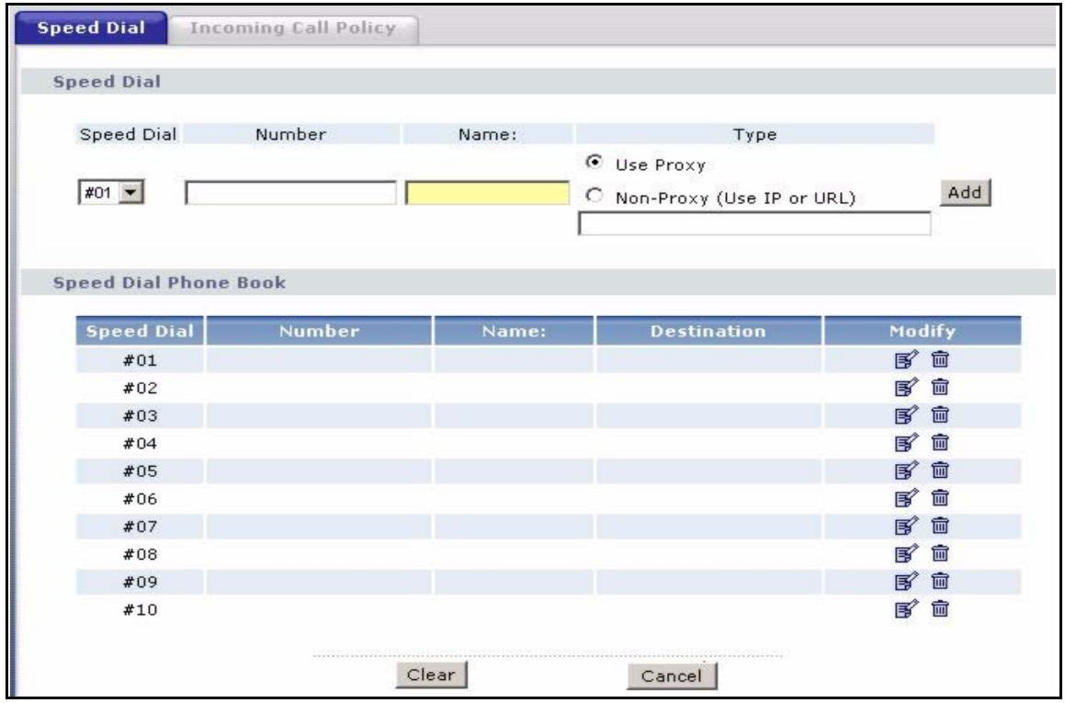Click the Speed Dial Phone Book heading
The width and height of the screenshot is (1065, 703).
tap(169, 282)
